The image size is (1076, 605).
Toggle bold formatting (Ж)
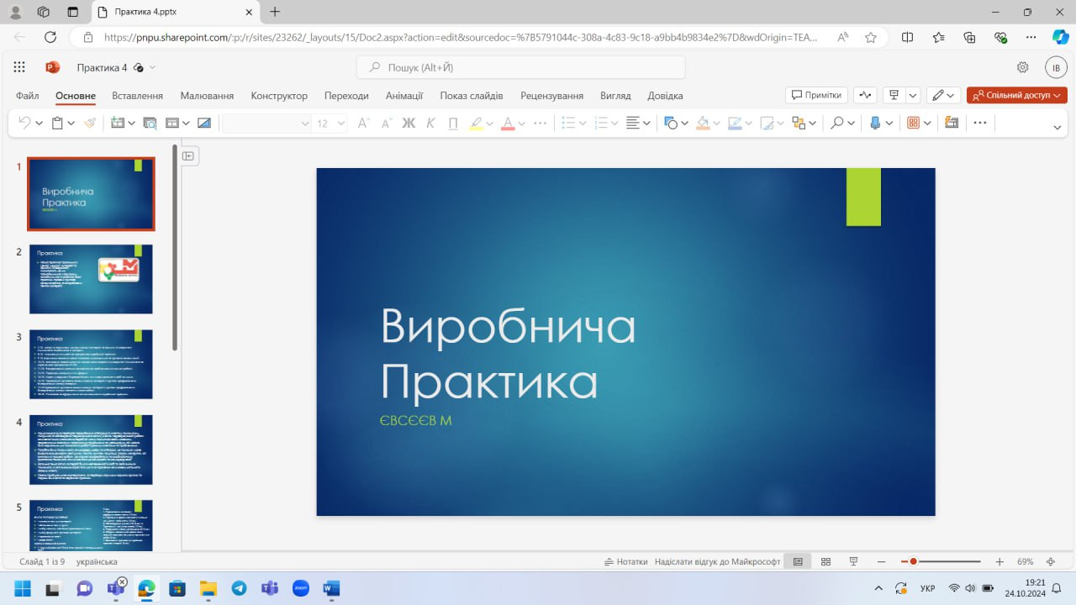point(409,123)
